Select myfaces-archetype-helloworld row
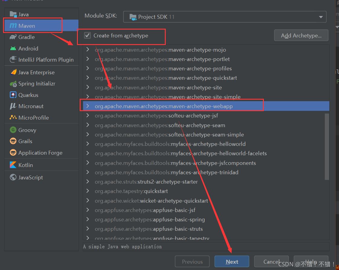This screenshot has height=270, width=339. 206,144
